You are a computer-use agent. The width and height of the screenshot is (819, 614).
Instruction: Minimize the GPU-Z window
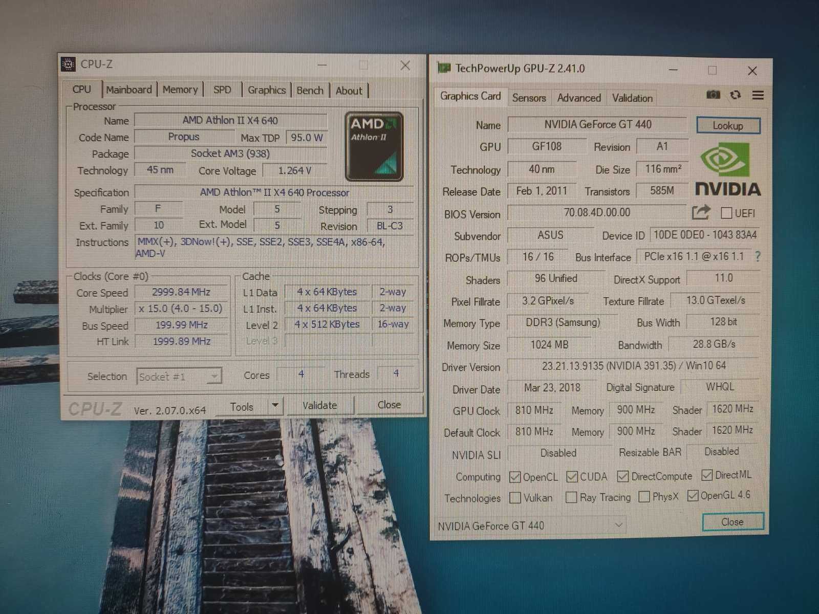click(674, 70)
